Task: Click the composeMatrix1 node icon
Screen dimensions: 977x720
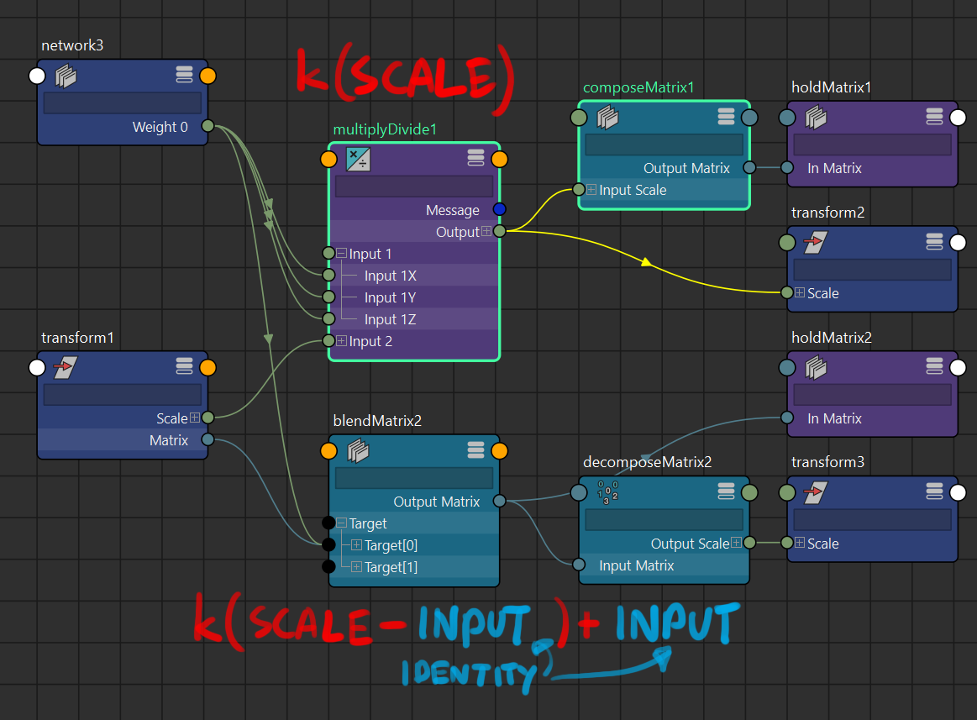Action: [607, 118]
